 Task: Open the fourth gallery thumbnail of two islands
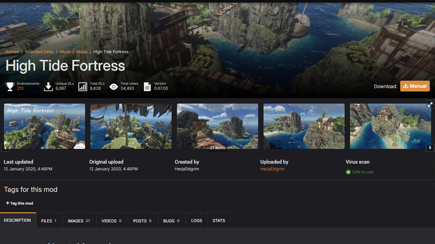pos(304,126)
